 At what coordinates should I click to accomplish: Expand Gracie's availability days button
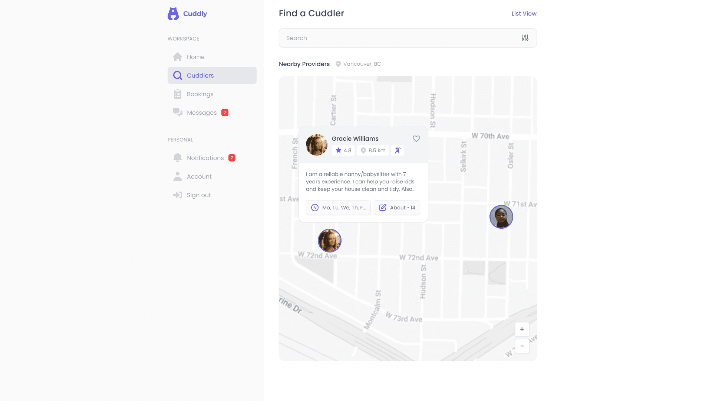click(338, 208)
